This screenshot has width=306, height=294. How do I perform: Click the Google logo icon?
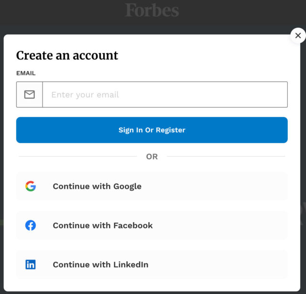point(31,186)
